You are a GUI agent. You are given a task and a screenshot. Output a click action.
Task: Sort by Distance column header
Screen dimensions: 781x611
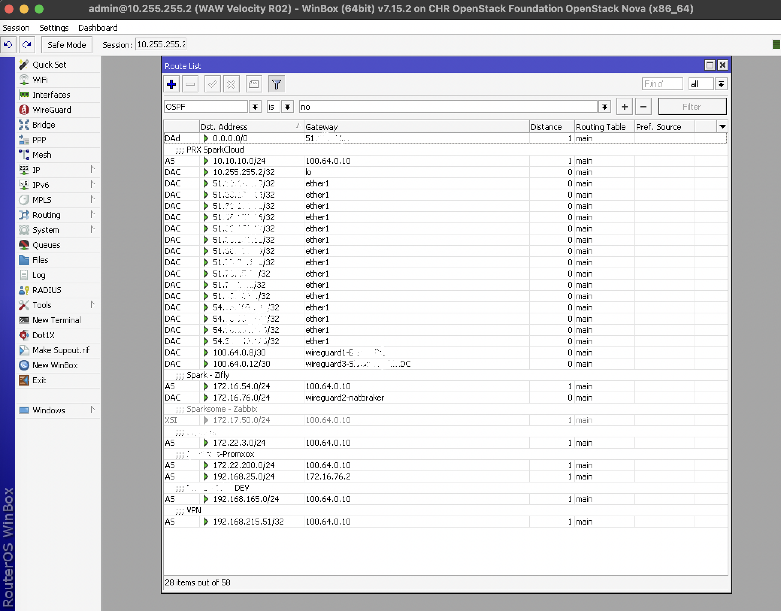(551, 127)
